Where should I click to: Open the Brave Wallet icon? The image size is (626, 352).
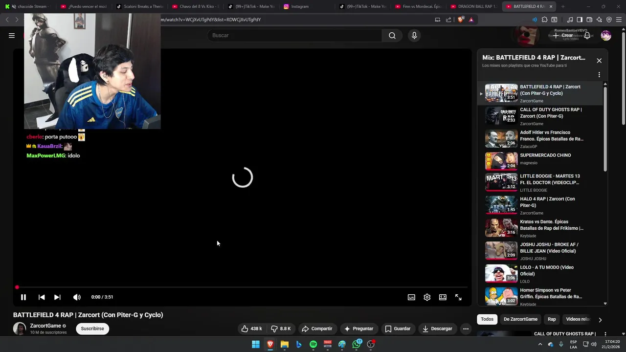589,20
